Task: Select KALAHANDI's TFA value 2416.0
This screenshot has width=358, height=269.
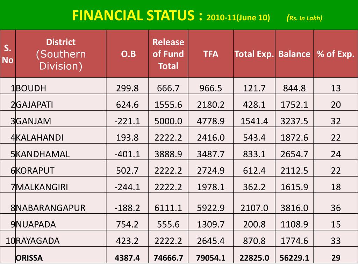Action: (211, 137)
